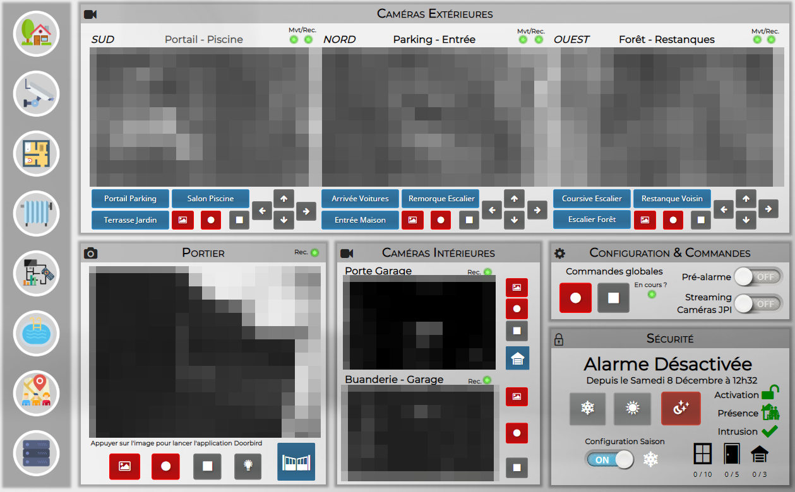Open the radiator heating sidebar icon

click(36, 213)
